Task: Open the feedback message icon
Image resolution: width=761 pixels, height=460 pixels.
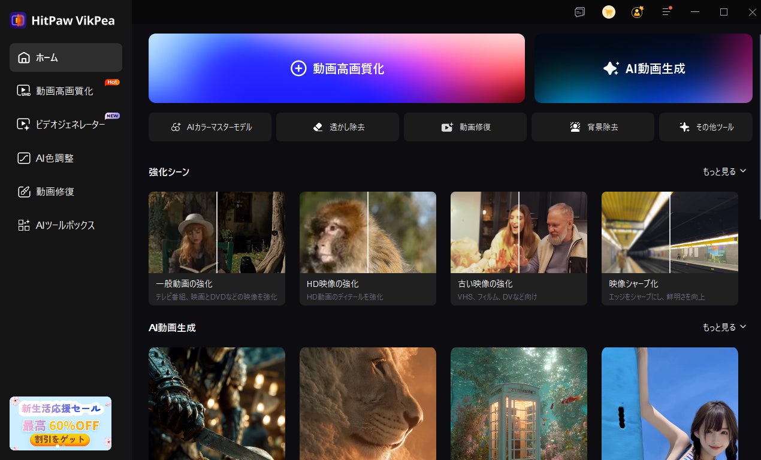Action: (579, 12)
